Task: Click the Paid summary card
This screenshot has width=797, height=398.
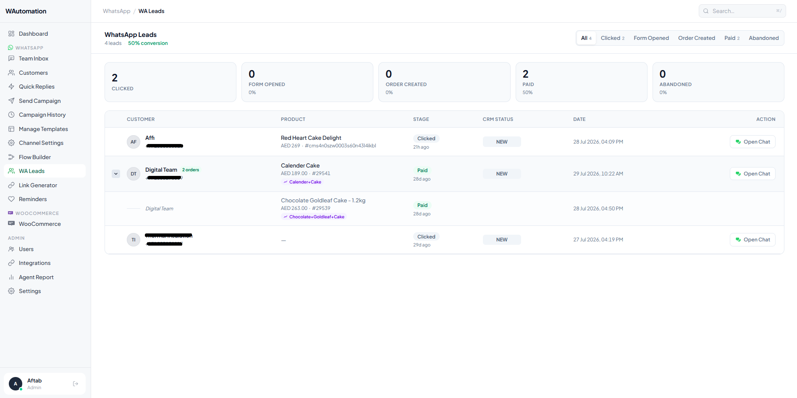Action: tap(581, 82)
